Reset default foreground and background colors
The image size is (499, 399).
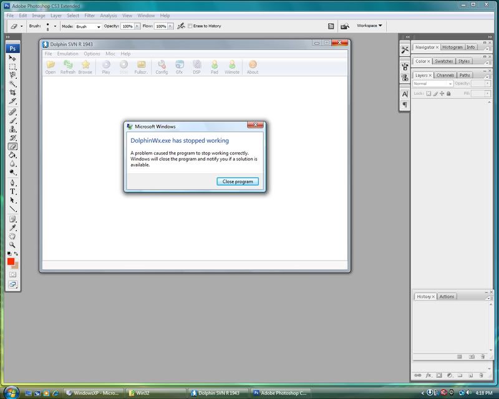(x=9, y=254)
